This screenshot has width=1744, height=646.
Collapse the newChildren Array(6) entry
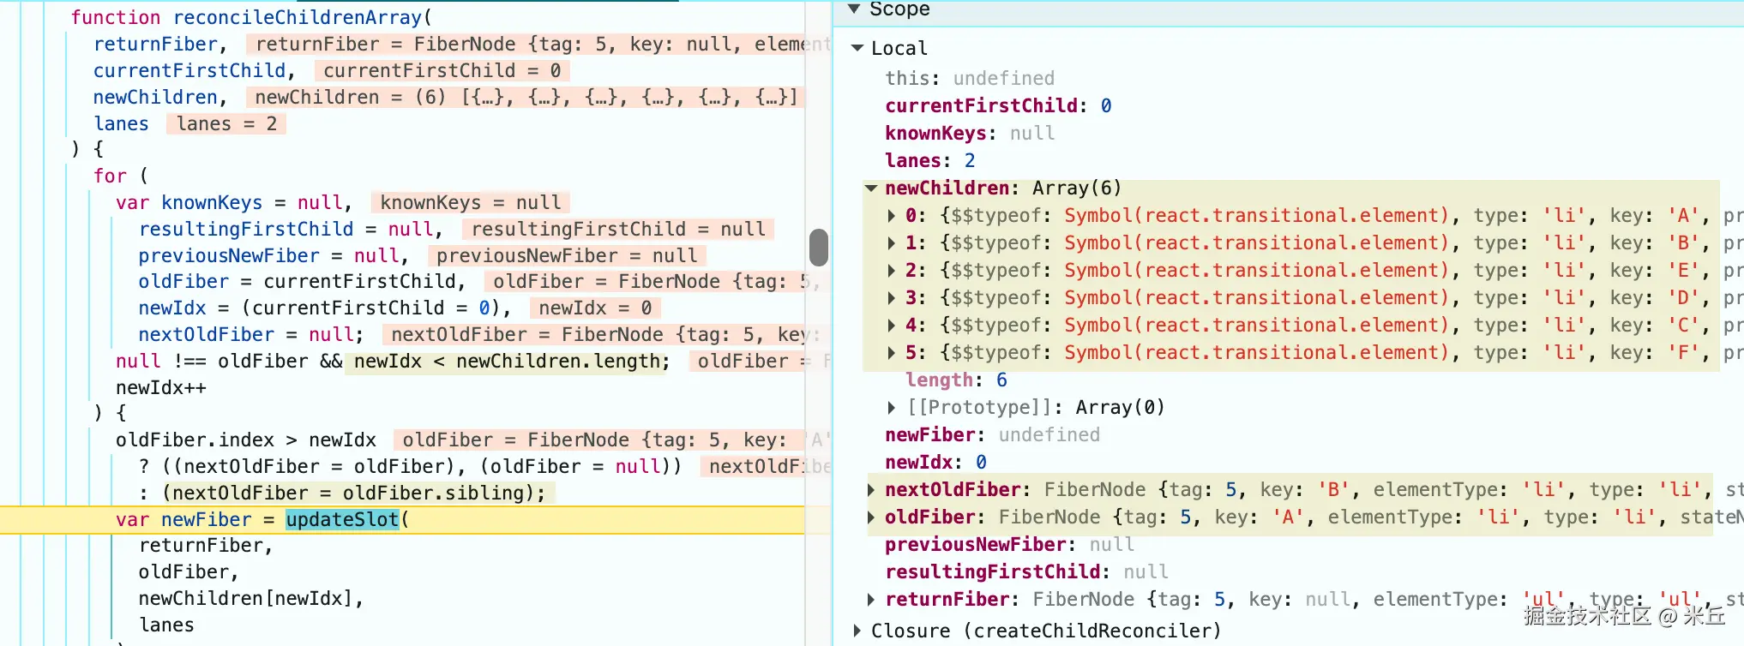point(871,188)
